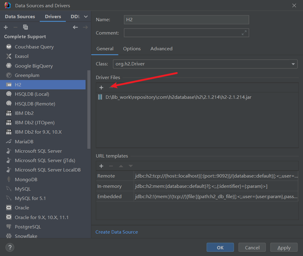Screen dimensions: 303x256
Task: Select the Remote URL template row
Action: (x=197, y=176)
